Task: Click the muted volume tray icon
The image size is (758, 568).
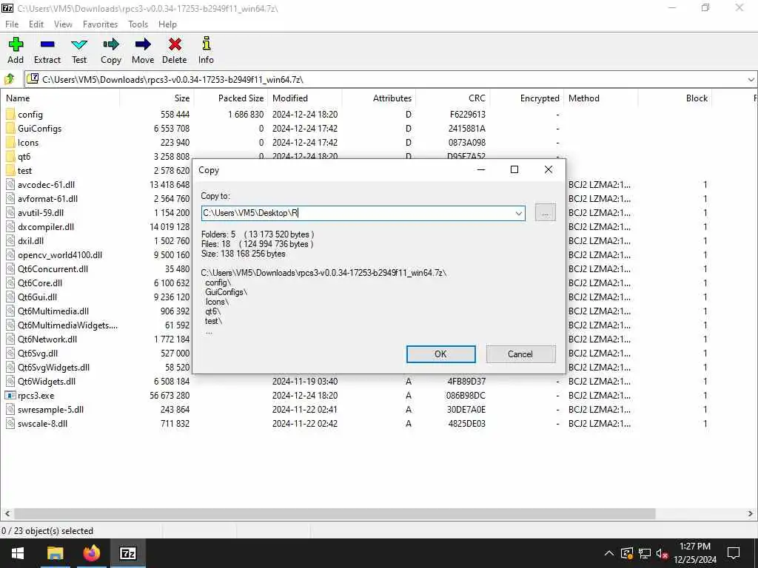Action: (663, 553)
